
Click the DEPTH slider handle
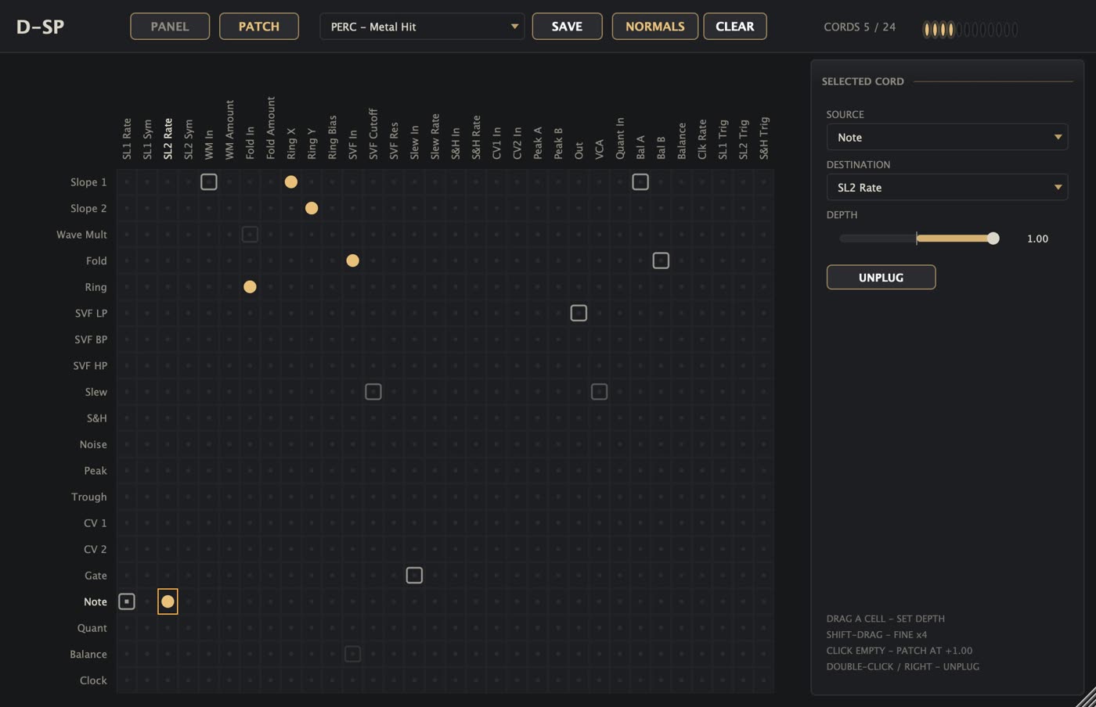coord(993,239)
